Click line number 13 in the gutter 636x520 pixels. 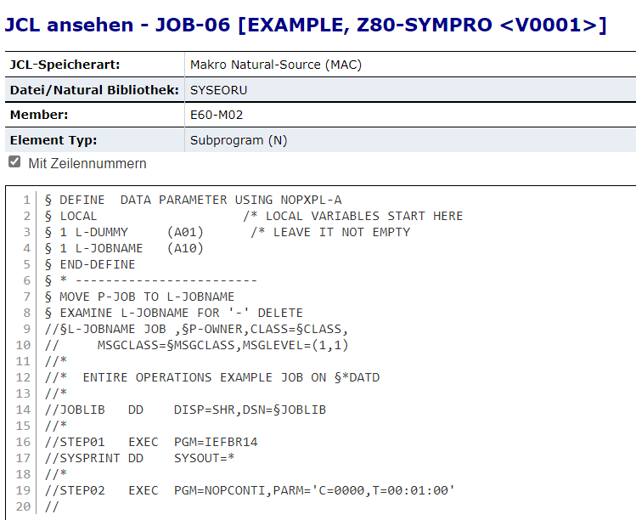(x=23, y=393)
